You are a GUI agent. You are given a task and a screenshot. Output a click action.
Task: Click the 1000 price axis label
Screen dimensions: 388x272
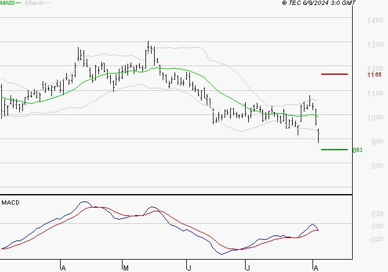click(375, 117)
